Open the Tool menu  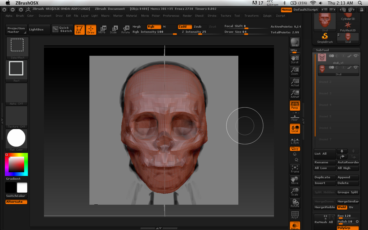pyautogui.click(x=237, y=16)
